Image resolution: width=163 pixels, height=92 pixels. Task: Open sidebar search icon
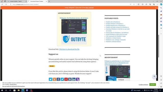point(161,8)
